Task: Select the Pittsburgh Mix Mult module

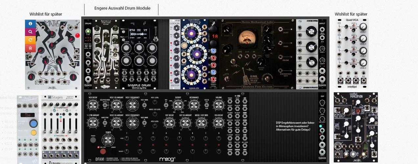Action: (x=307, y=54)
